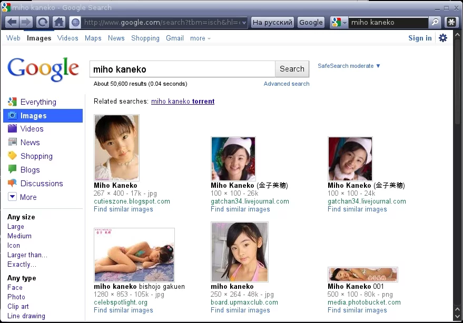Image resolution: width=463 pixels, height=323 pixels.
Task: Click the gear icon next to Sign in
Action: [x=442, y=37]
